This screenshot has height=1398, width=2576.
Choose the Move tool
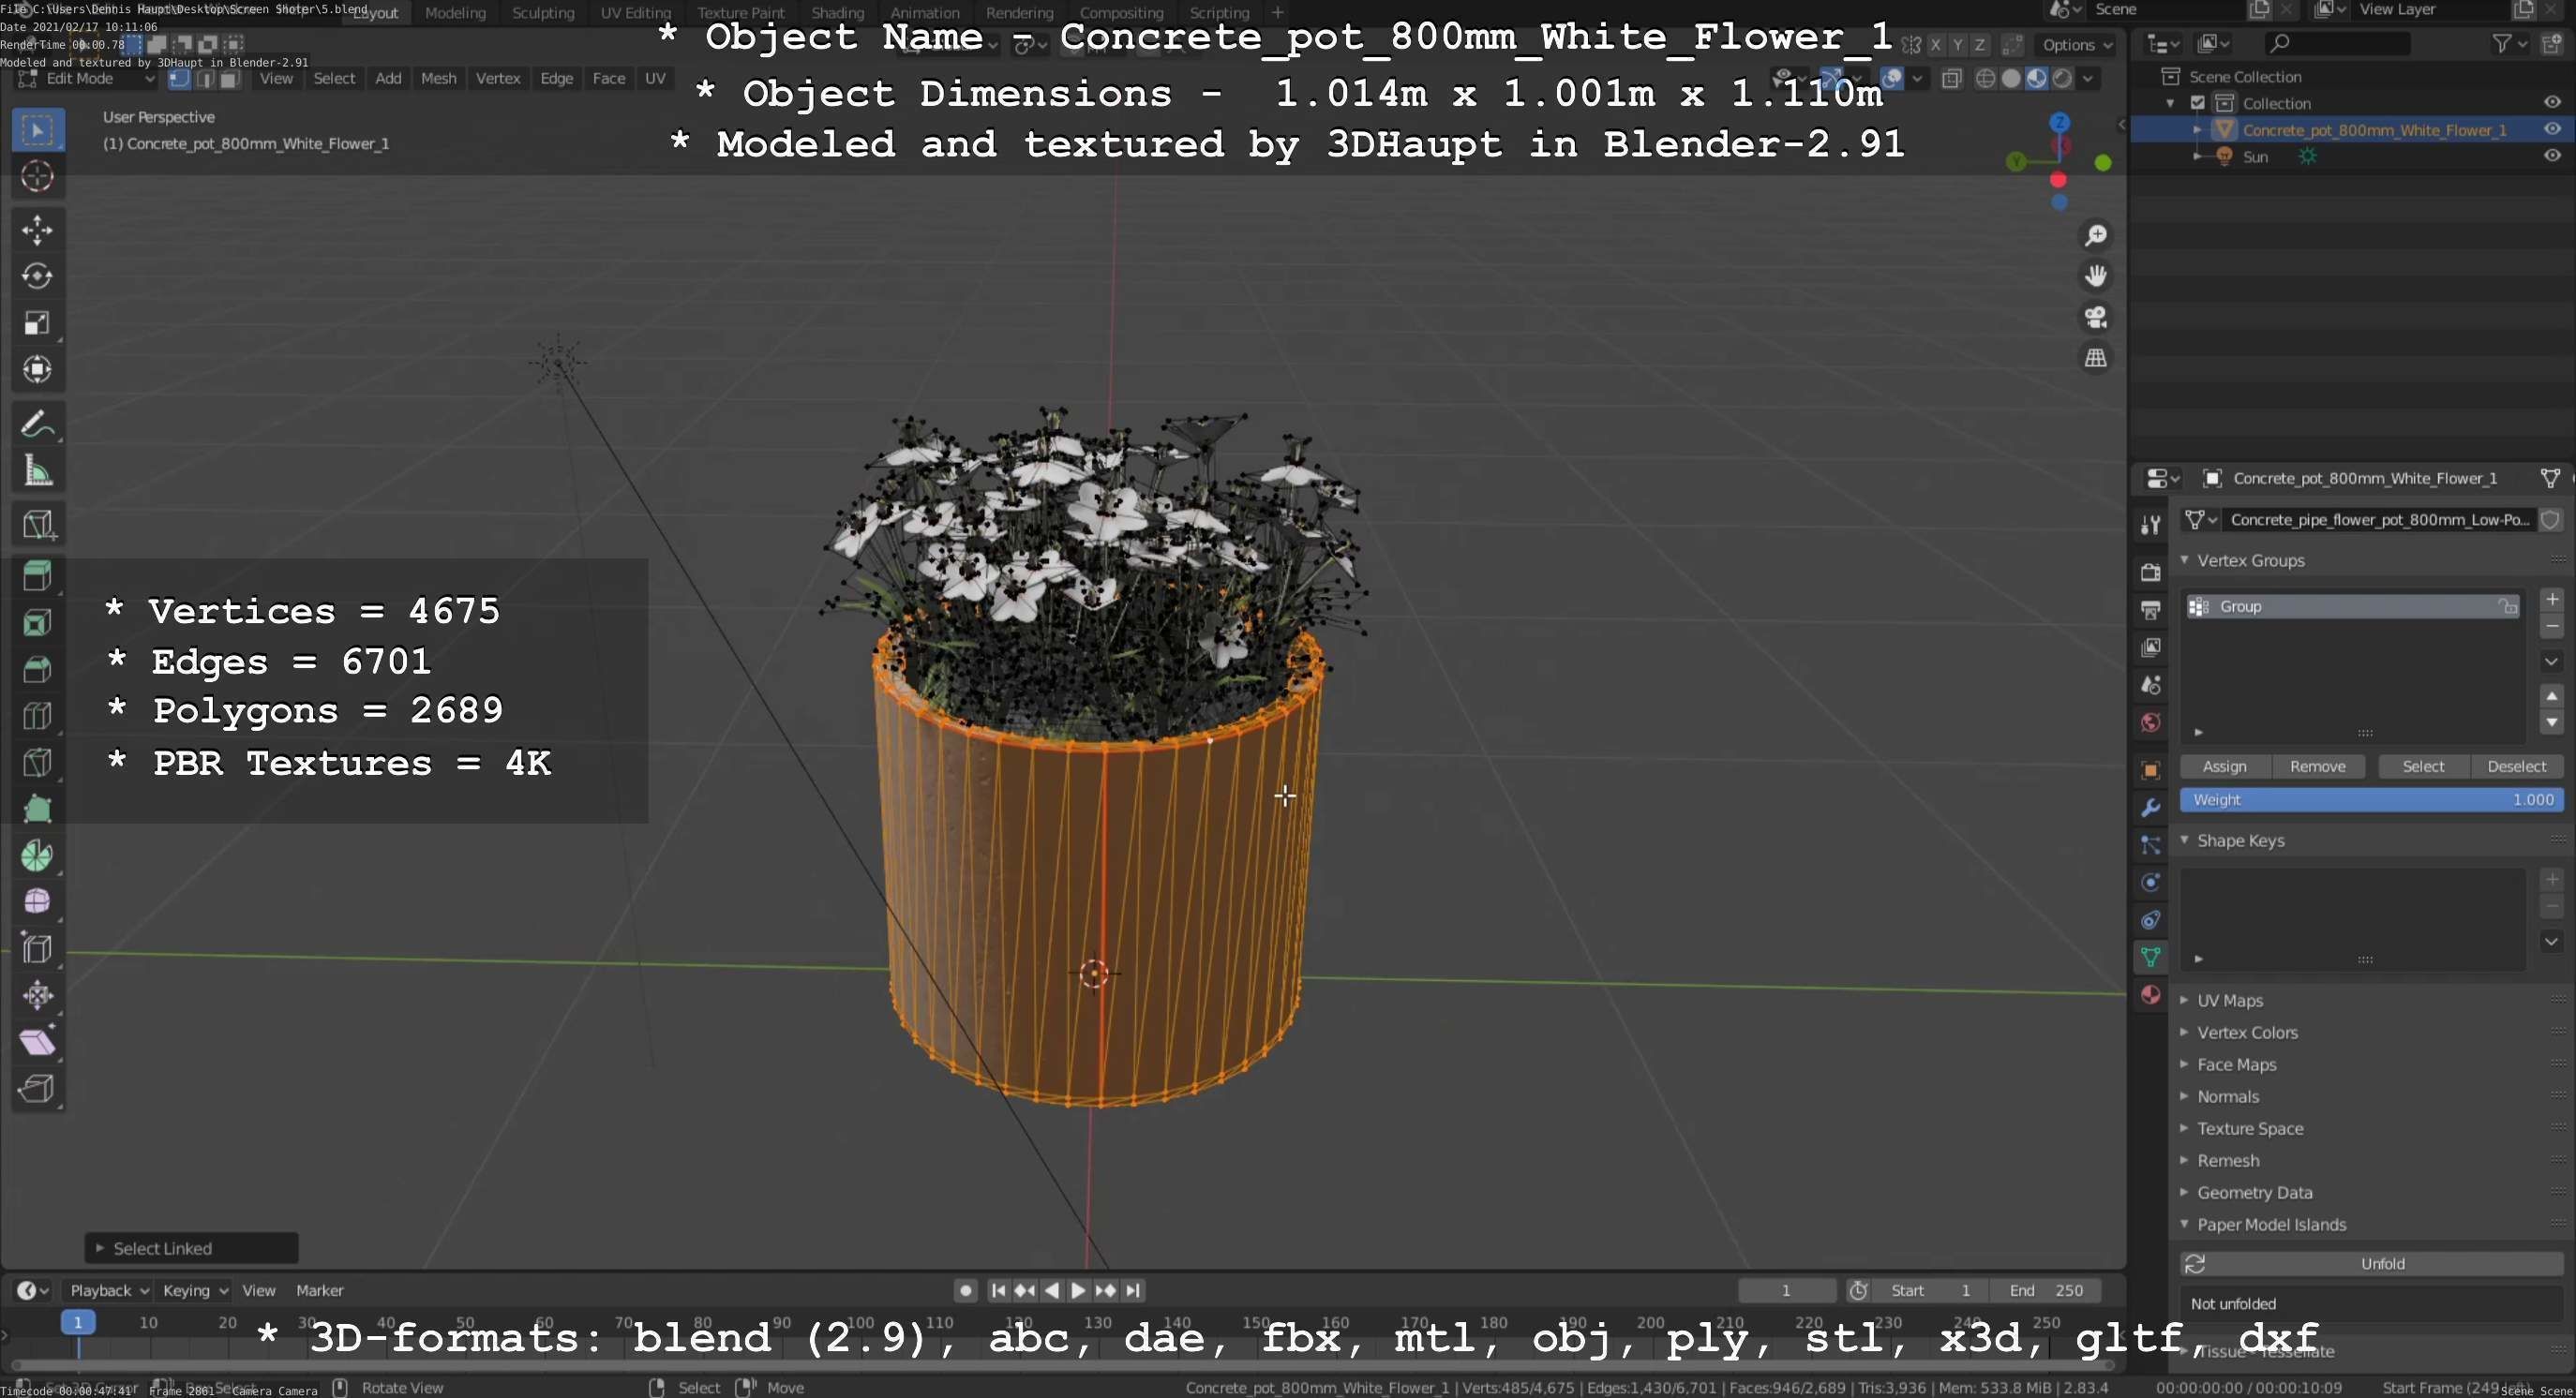pyautogui.click(x=38, y=230)
